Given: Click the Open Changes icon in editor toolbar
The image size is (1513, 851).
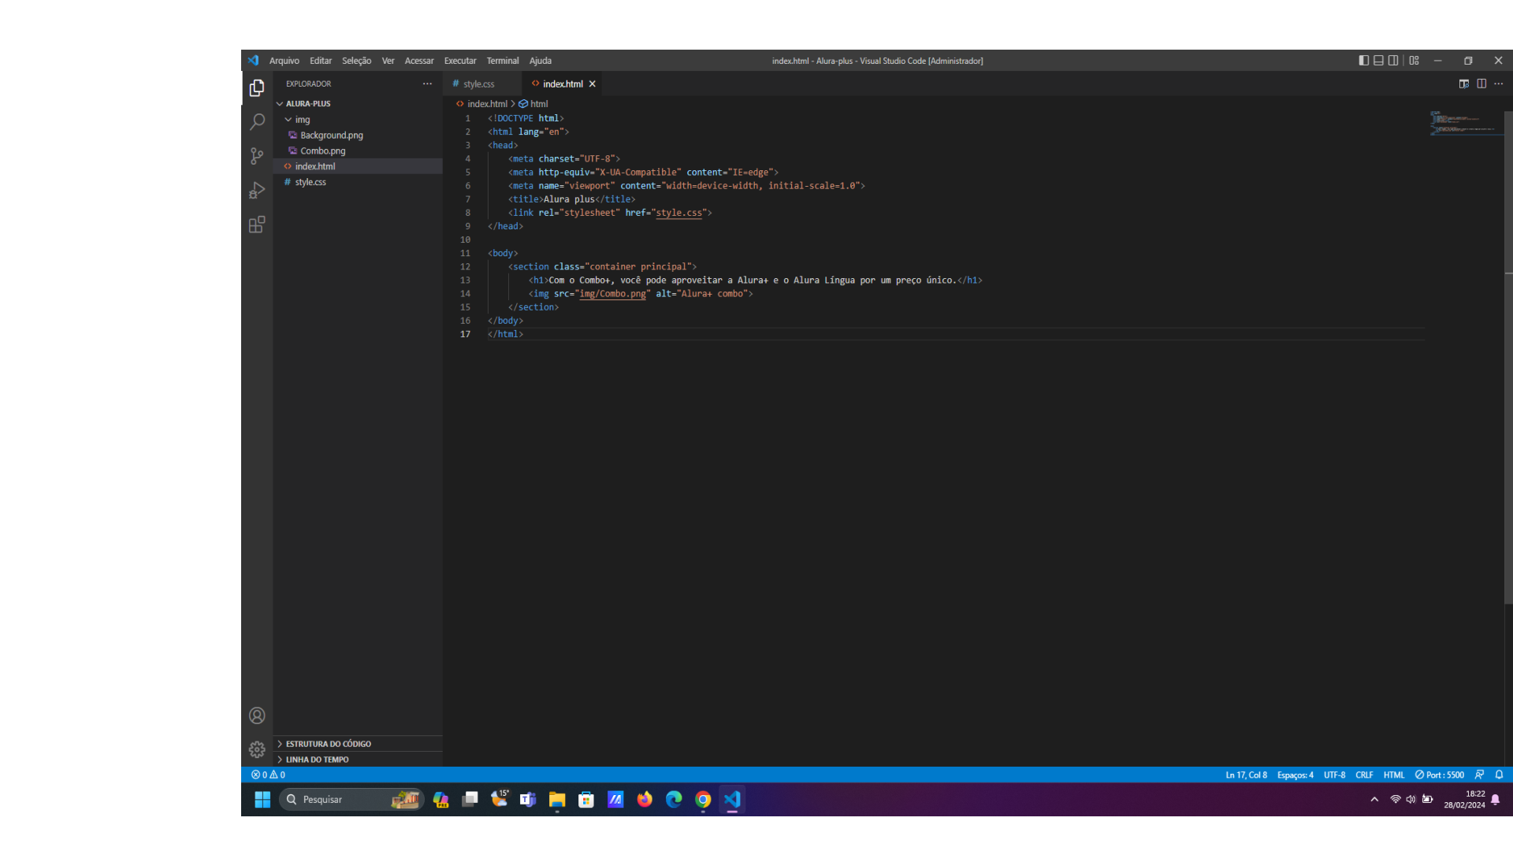Looking at the screenshot, I should [x=1464, y=84].
